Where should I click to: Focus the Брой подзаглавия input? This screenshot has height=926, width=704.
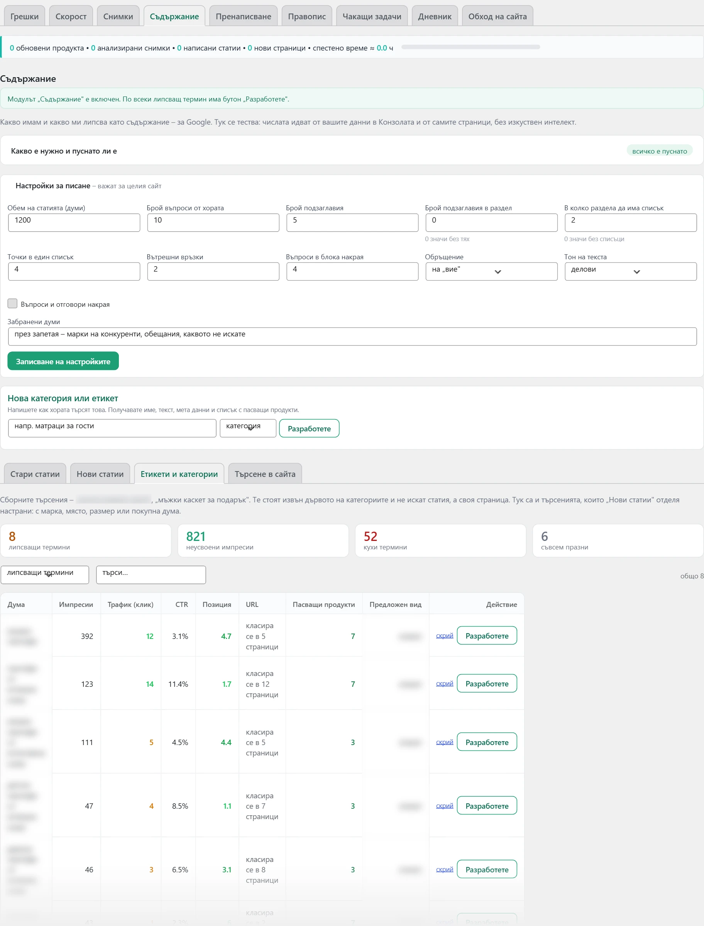(352, 222)
